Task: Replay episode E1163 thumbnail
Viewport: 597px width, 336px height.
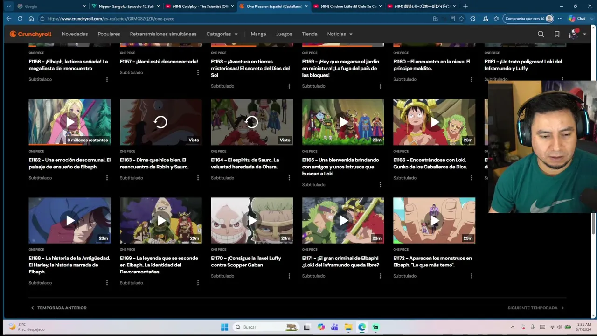Action: coord(161,122)
